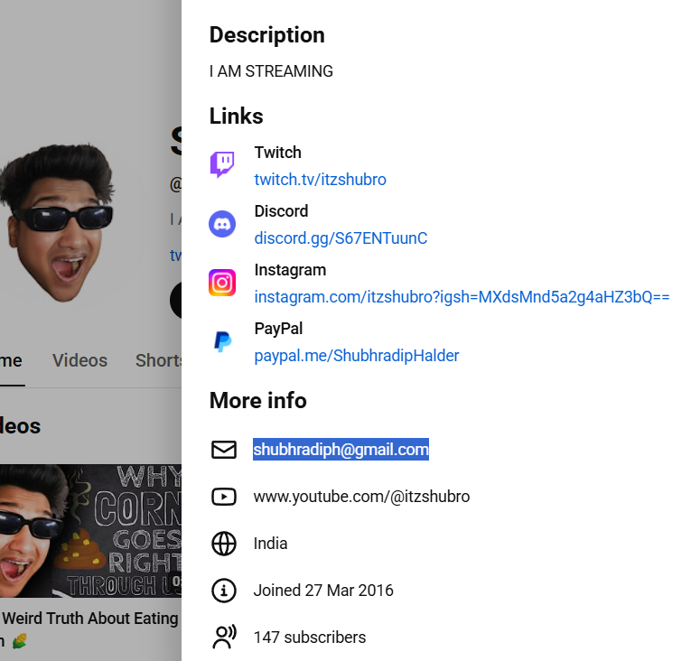Click the PayPal logo icon
The height and width of the screenshot is (661, 700).
pyautogui.click(x=222, y=341)
